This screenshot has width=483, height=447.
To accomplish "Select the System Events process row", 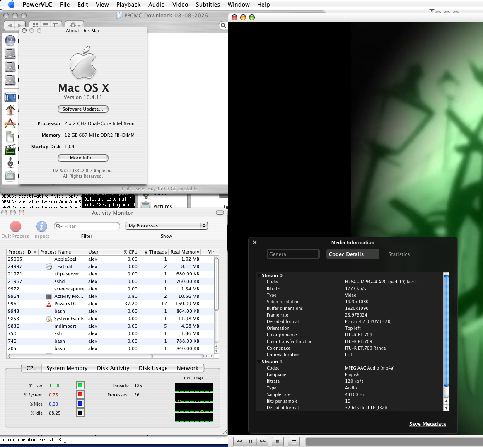I will pyautogui.click(x=110, y=319).
